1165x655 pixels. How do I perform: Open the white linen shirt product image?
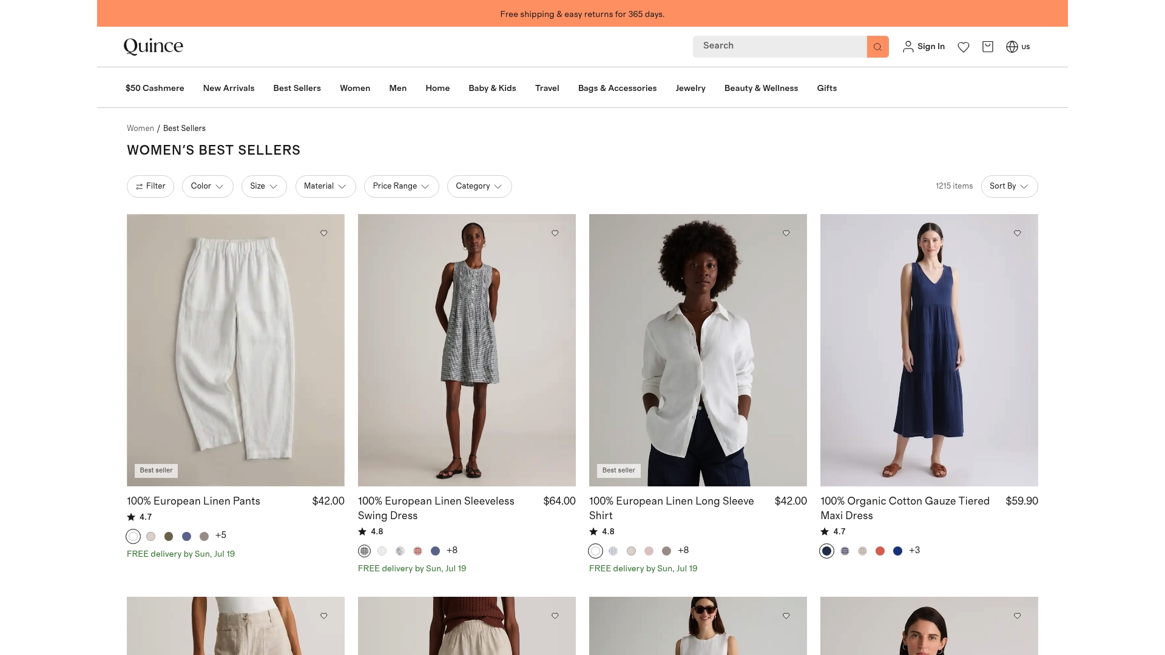[x=698, y=350]
